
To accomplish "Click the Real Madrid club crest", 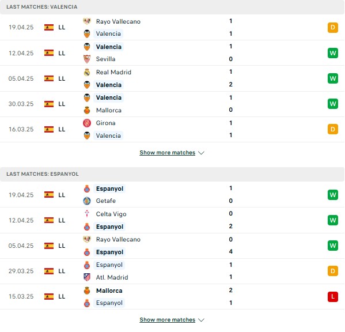I will [87, 72].
